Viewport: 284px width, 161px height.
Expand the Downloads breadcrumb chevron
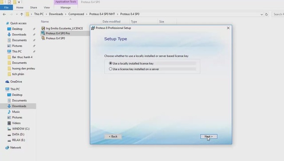(x=66, y=14)
